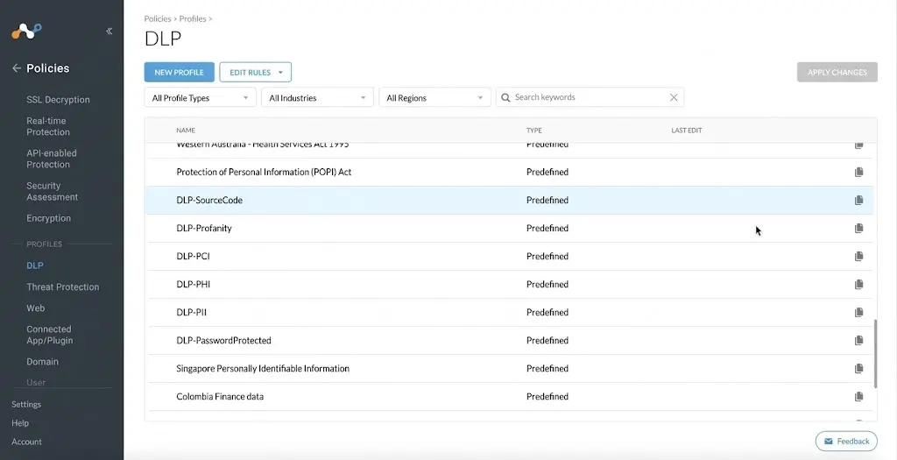This screenshot has height=460, width=897.
Task: Open the Feedback button
Action: click(846, 441)
